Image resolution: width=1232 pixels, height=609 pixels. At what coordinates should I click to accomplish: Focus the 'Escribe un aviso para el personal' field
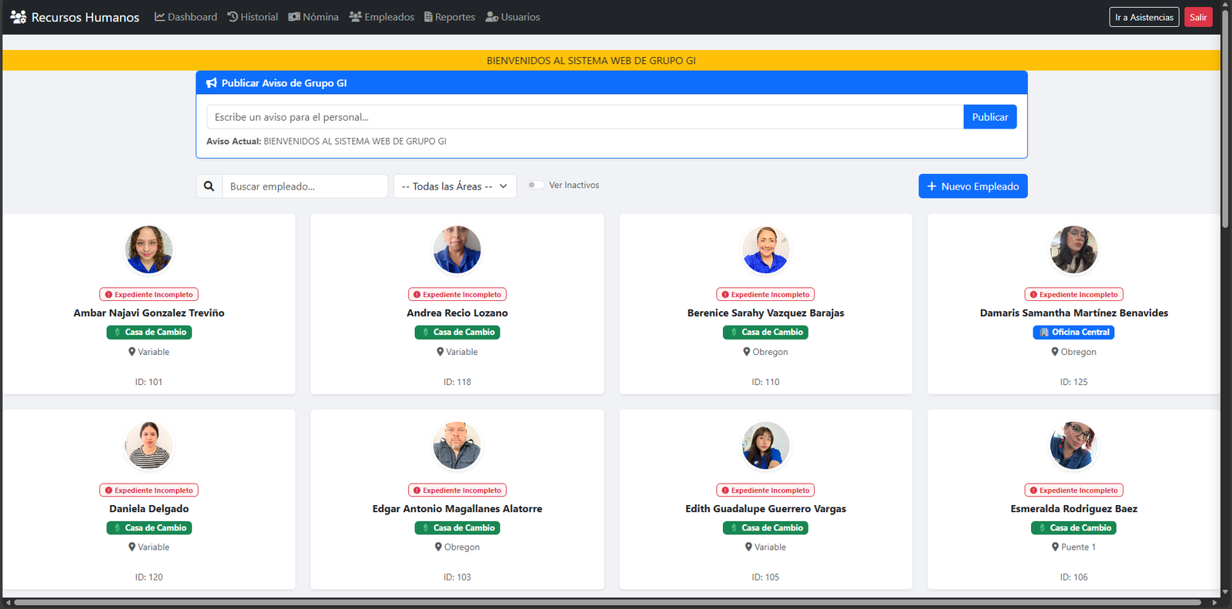point(585,117)
